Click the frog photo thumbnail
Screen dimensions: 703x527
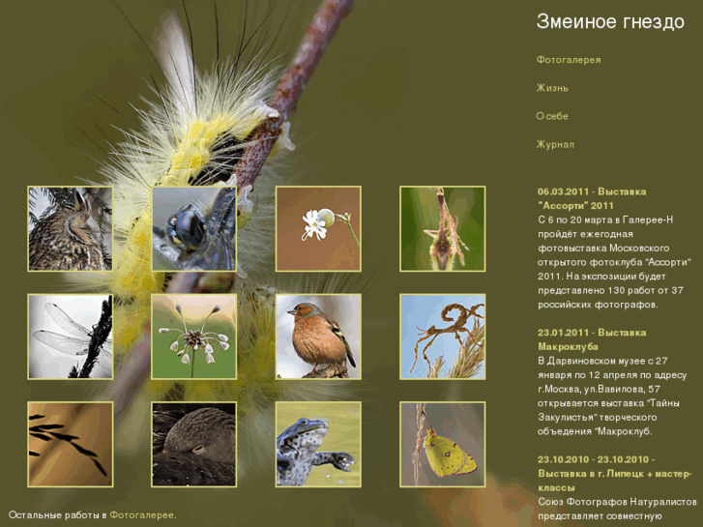pos(318,445)
